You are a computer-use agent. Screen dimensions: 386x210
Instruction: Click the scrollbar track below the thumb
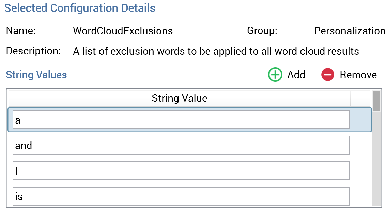pos(376,160)
